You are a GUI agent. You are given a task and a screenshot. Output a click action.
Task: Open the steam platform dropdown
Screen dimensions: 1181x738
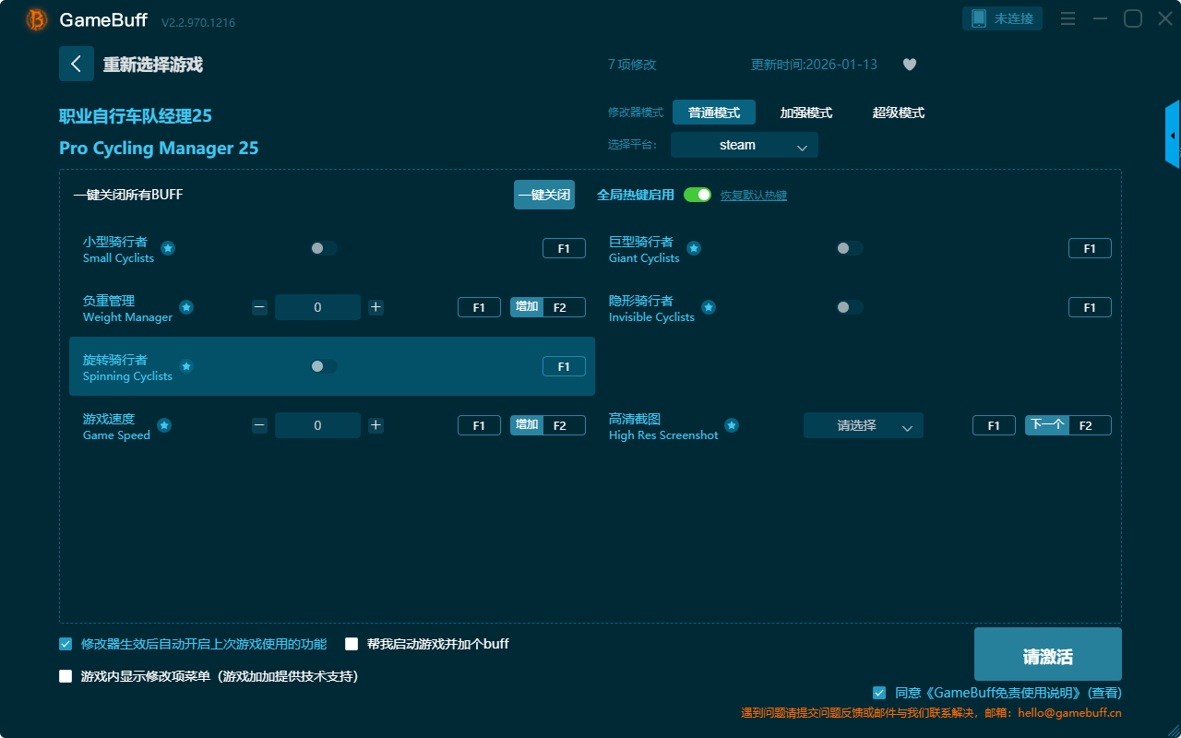click(x=744, y=145)
